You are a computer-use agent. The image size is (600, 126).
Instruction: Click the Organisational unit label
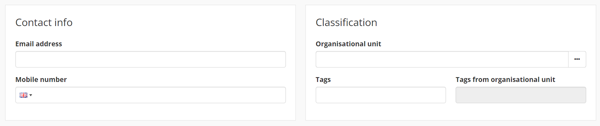pos(348,44)
